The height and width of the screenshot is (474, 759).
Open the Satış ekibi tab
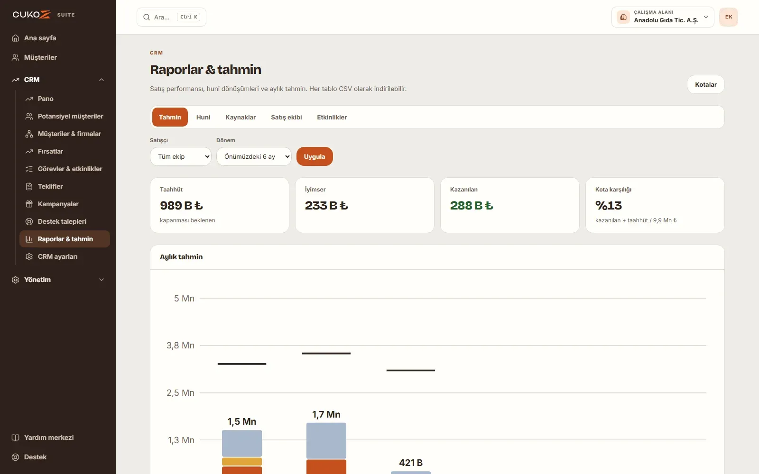287,117
